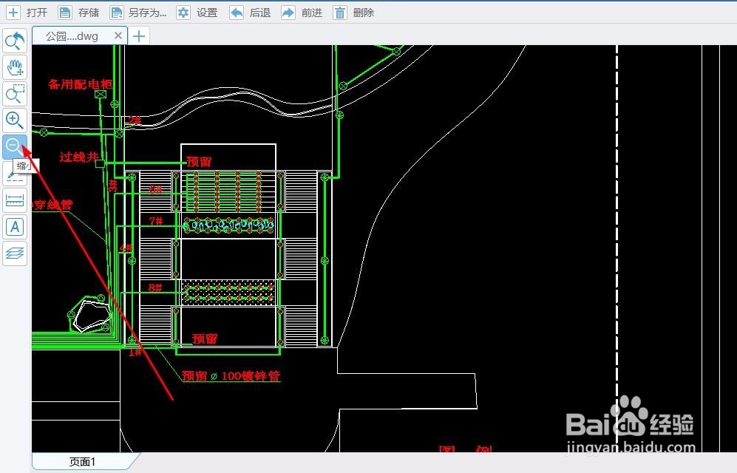Click the highlighted zoom out tool
Viewport: 737px width, 473px height.
(15, 147)
